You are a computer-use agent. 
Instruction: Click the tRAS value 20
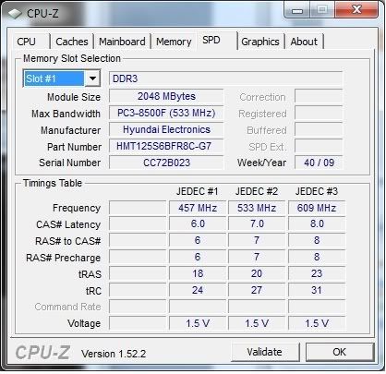[257, 273]
